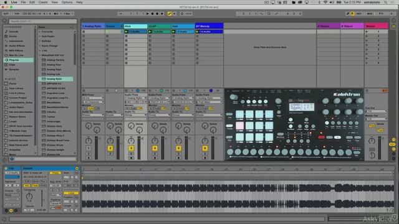
Task: Toggle track 4 CLAP activator button
Action: [x=155, y=148]
